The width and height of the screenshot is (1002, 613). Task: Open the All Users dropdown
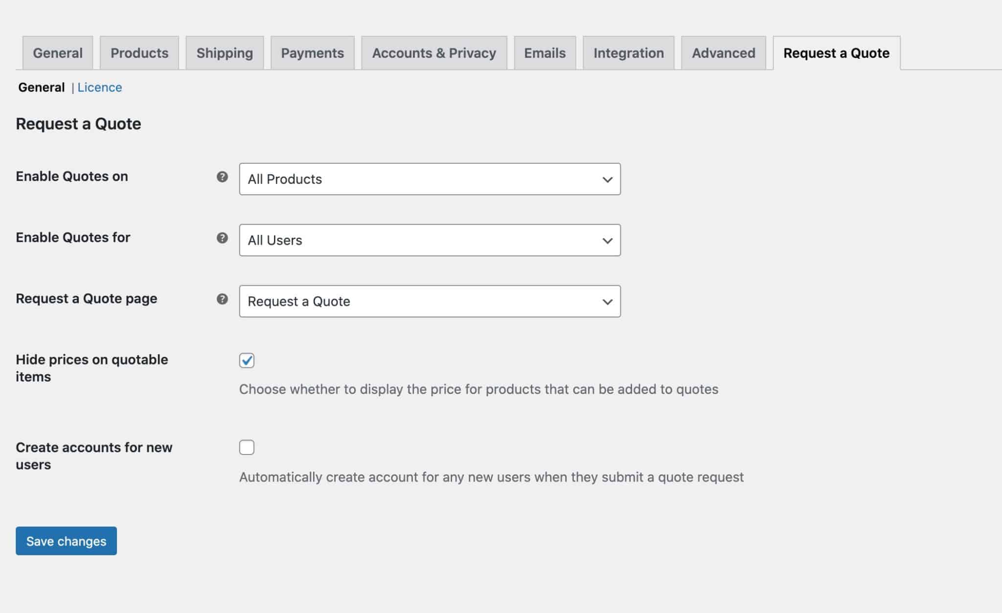429,240
